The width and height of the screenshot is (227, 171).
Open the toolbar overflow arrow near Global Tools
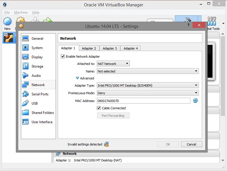pos(224,23)
